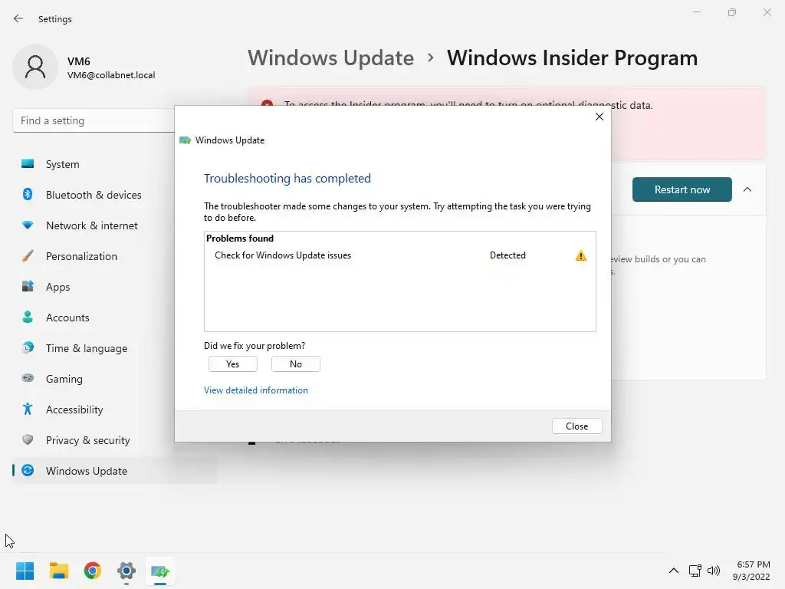Screen dimensions: 785x589
Task: Go back with the Settings back arrow
Action: click(x=18, y=18)
